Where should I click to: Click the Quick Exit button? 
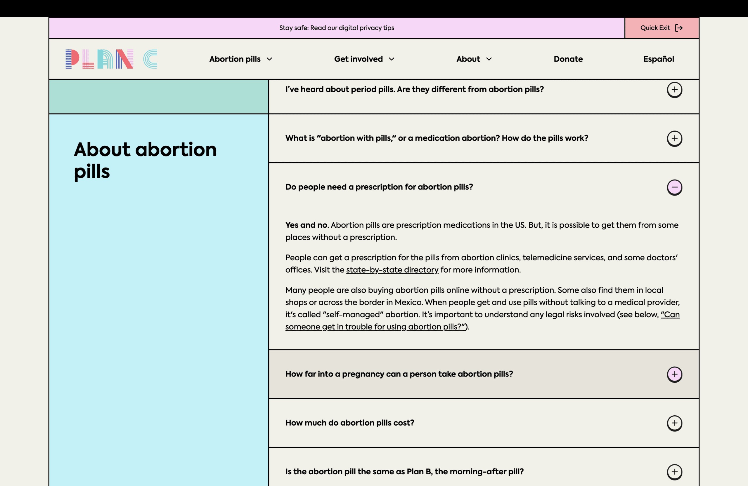pyautogui.click(x=662, y=28)
